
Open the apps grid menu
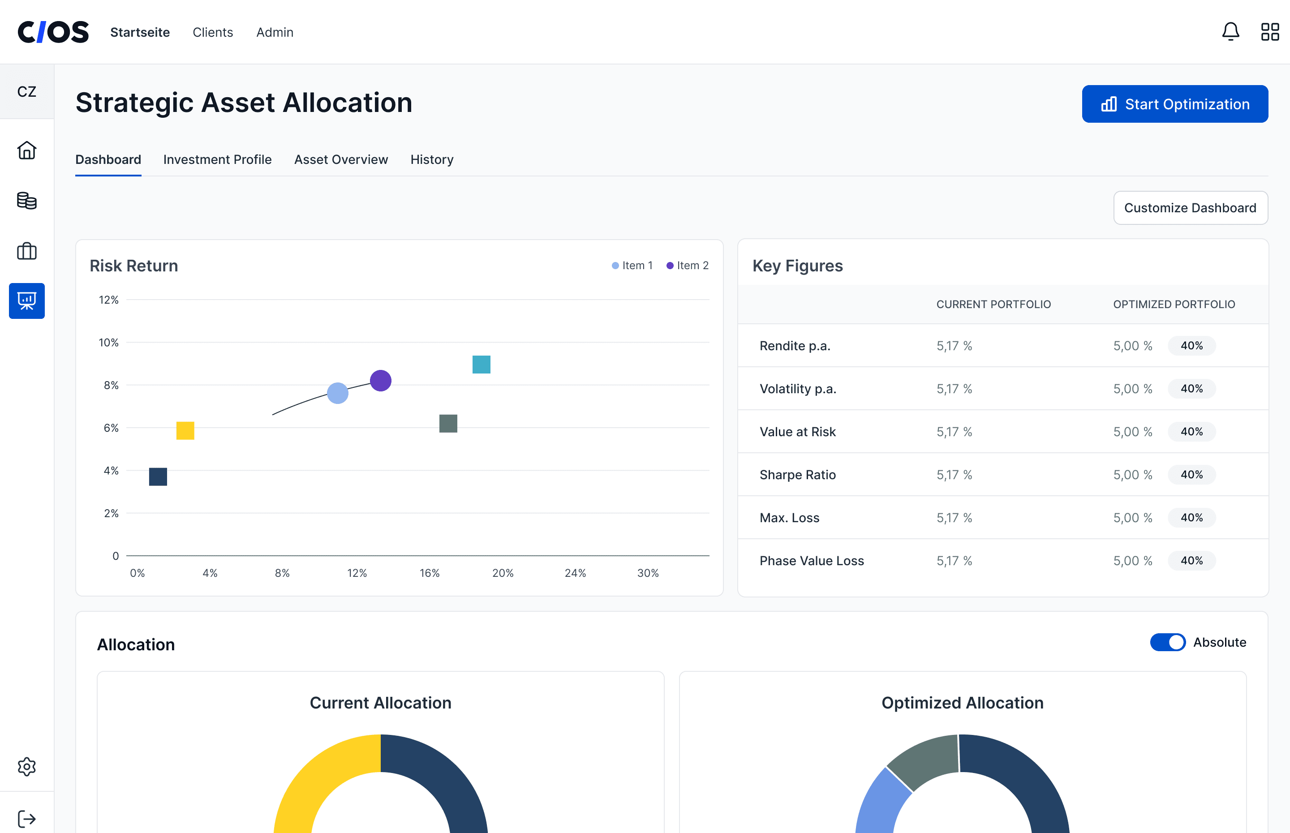(1270, 32)
